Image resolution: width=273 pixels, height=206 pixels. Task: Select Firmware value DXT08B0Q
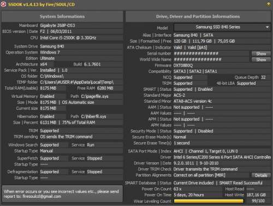pyautogui.click(x=183, y=66)
